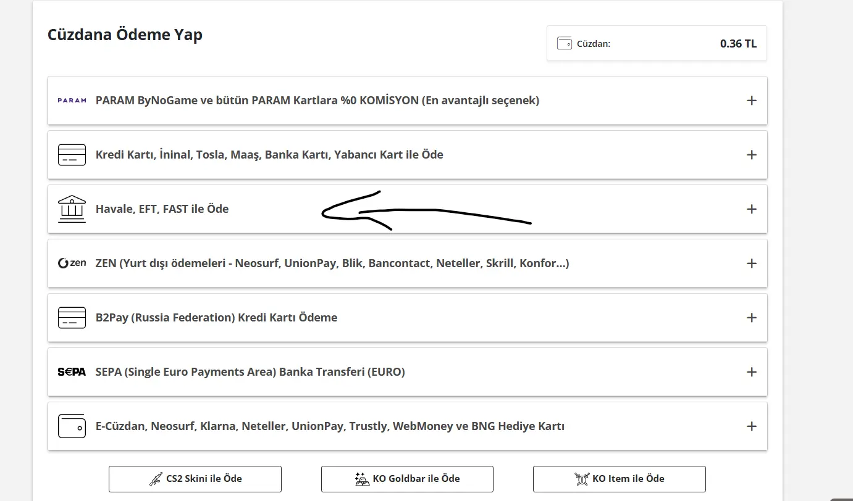Click the Cüzdana Ödeme Yap heading

coord(125,35)
